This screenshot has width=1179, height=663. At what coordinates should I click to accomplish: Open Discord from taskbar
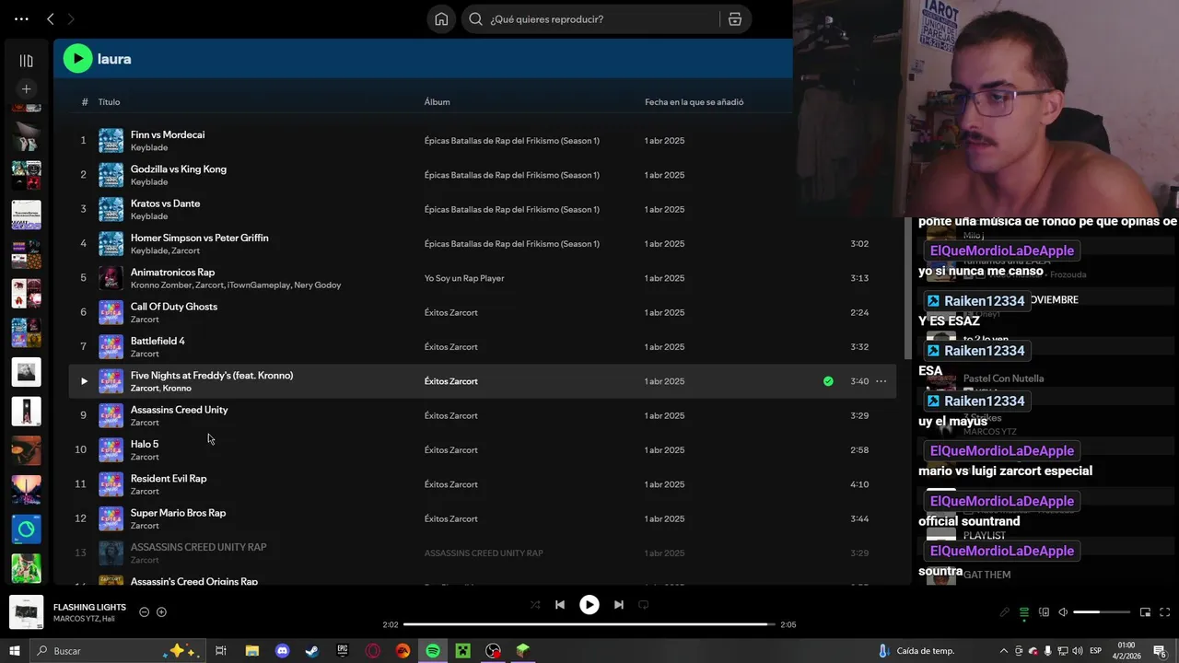[282, 651]
